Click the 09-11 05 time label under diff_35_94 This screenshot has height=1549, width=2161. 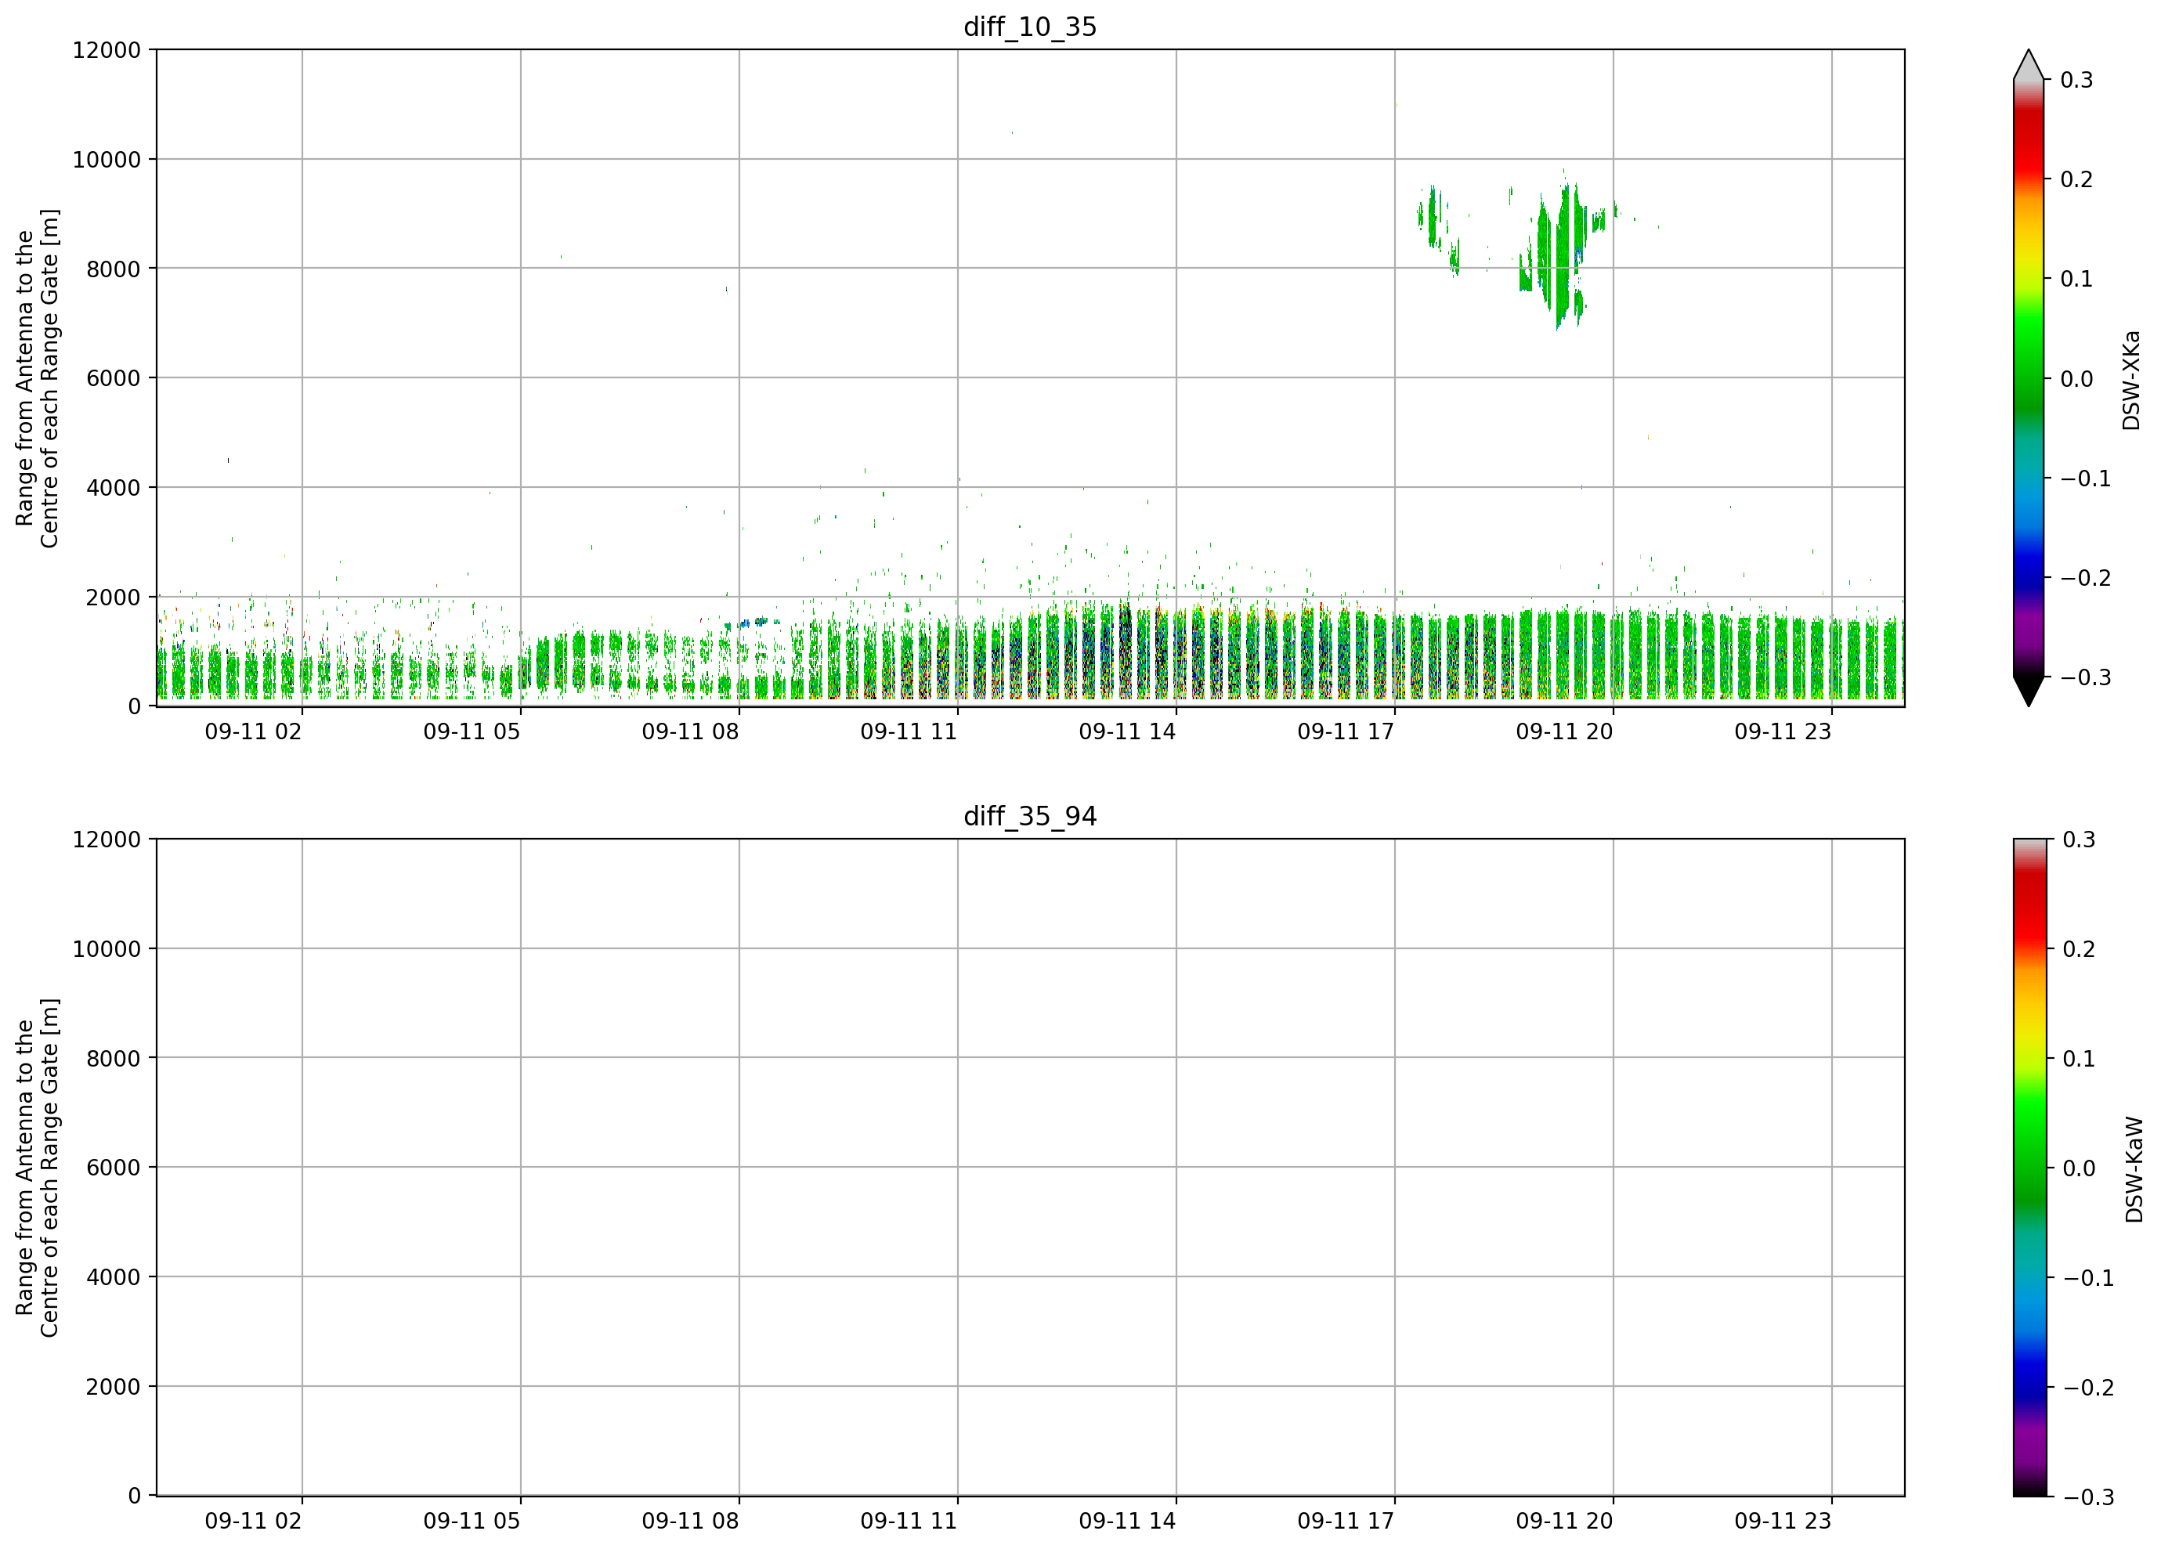[472, 1522]
